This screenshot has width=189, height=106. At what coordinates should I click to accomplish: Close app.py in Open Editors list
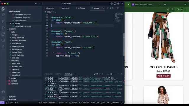point(11,23)
